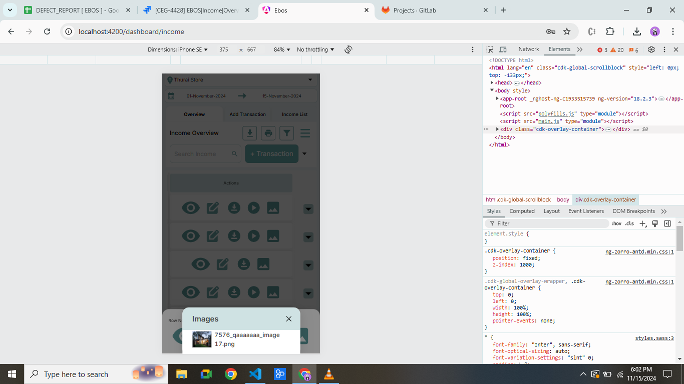Click the download icon beside Income Overview
Image resolution: width=684 pixels, height=384 pixels.
[x=250, y=133]
